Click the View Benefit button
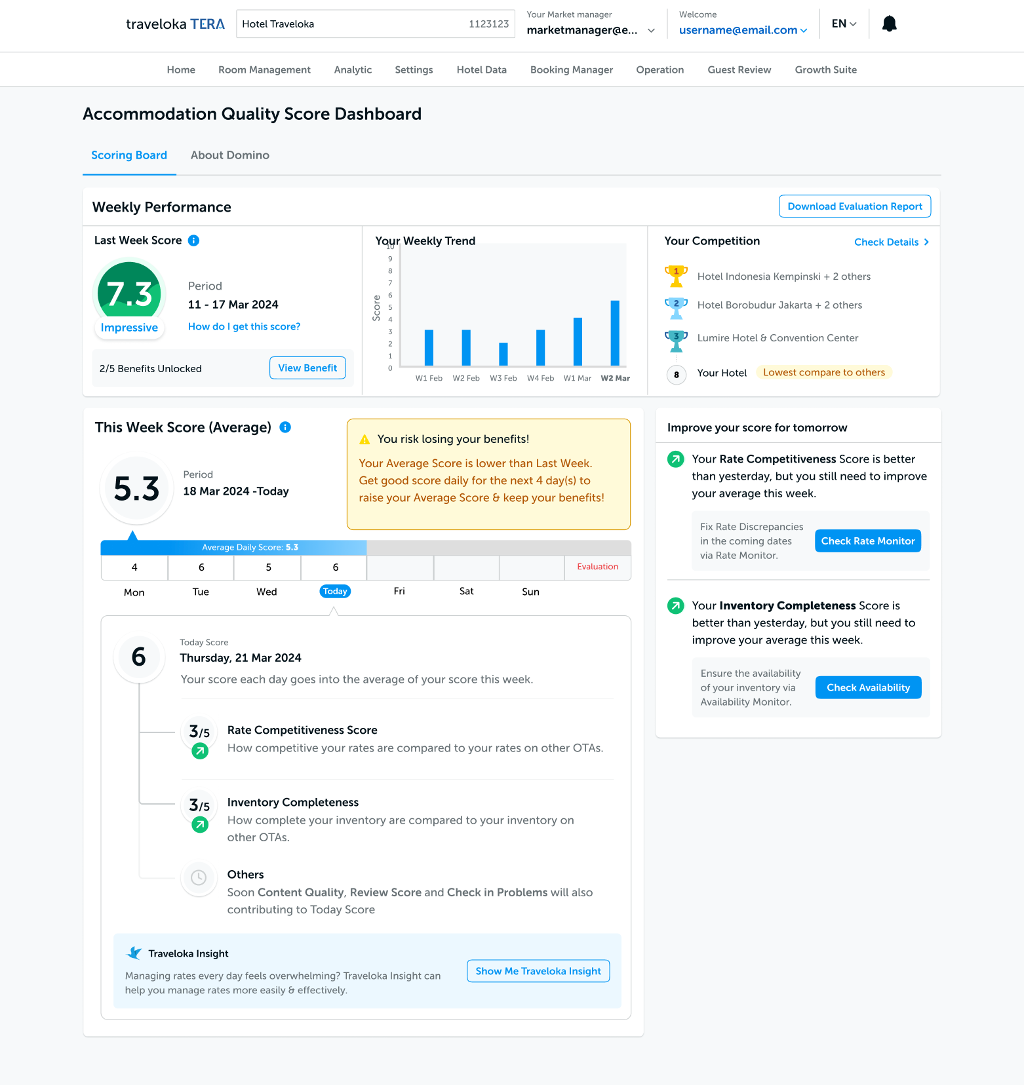 tap(307, 368)
